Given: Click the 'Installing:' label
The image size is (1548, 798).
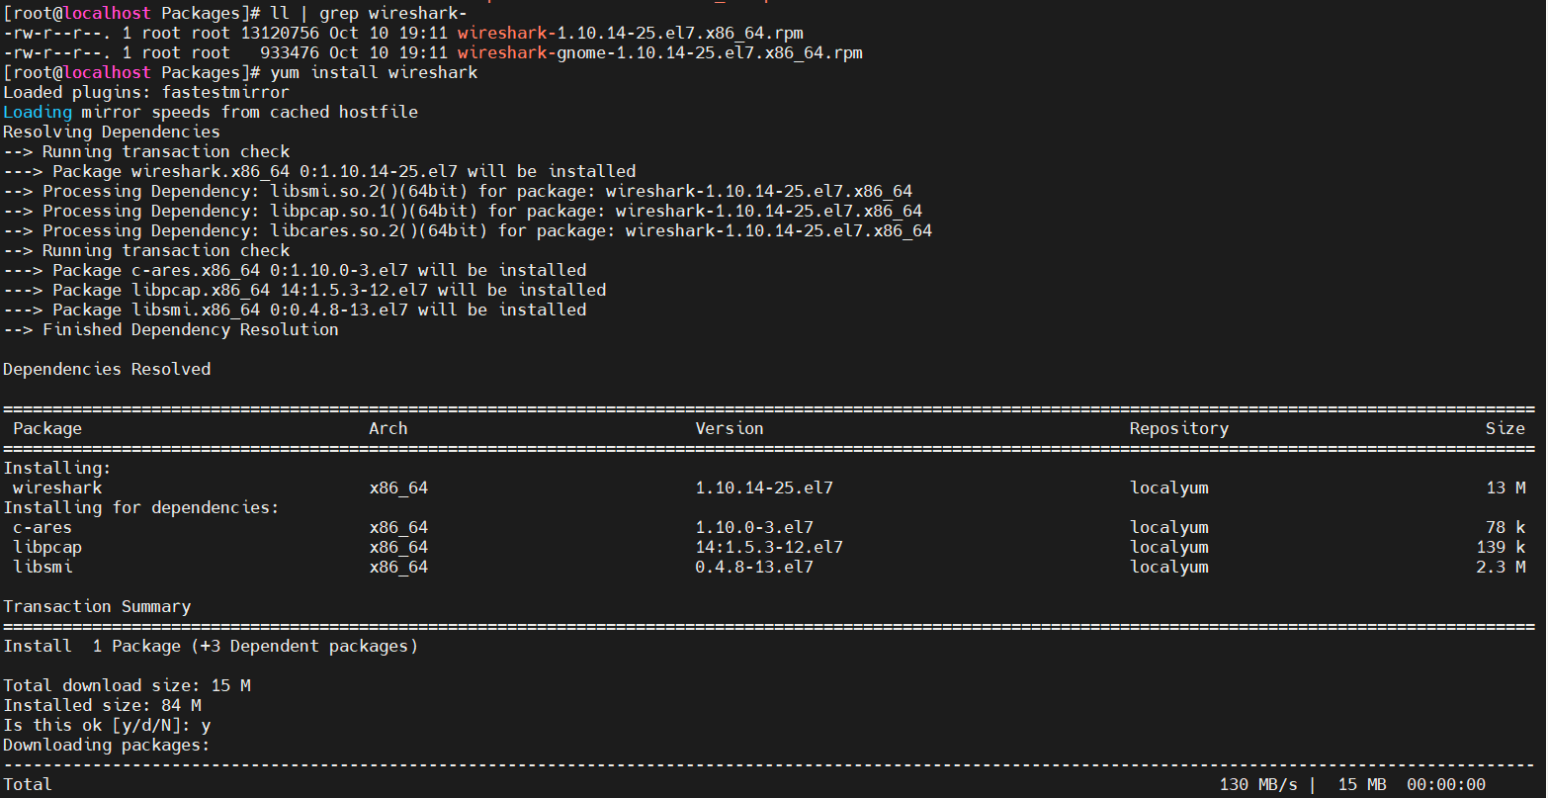Looking at the screenshot, I should (57, 468).
